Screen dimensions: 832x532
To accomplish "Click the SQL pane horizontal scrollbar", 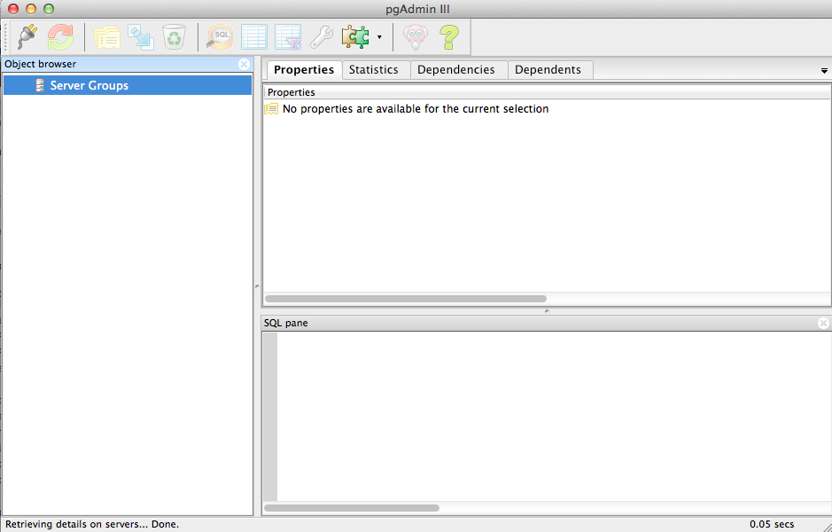I will click(352, 508).
